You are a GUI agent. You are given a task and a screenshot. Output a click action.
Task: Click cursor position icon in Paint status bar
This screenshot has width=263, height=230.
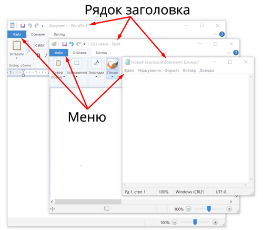tap(53, 209)
